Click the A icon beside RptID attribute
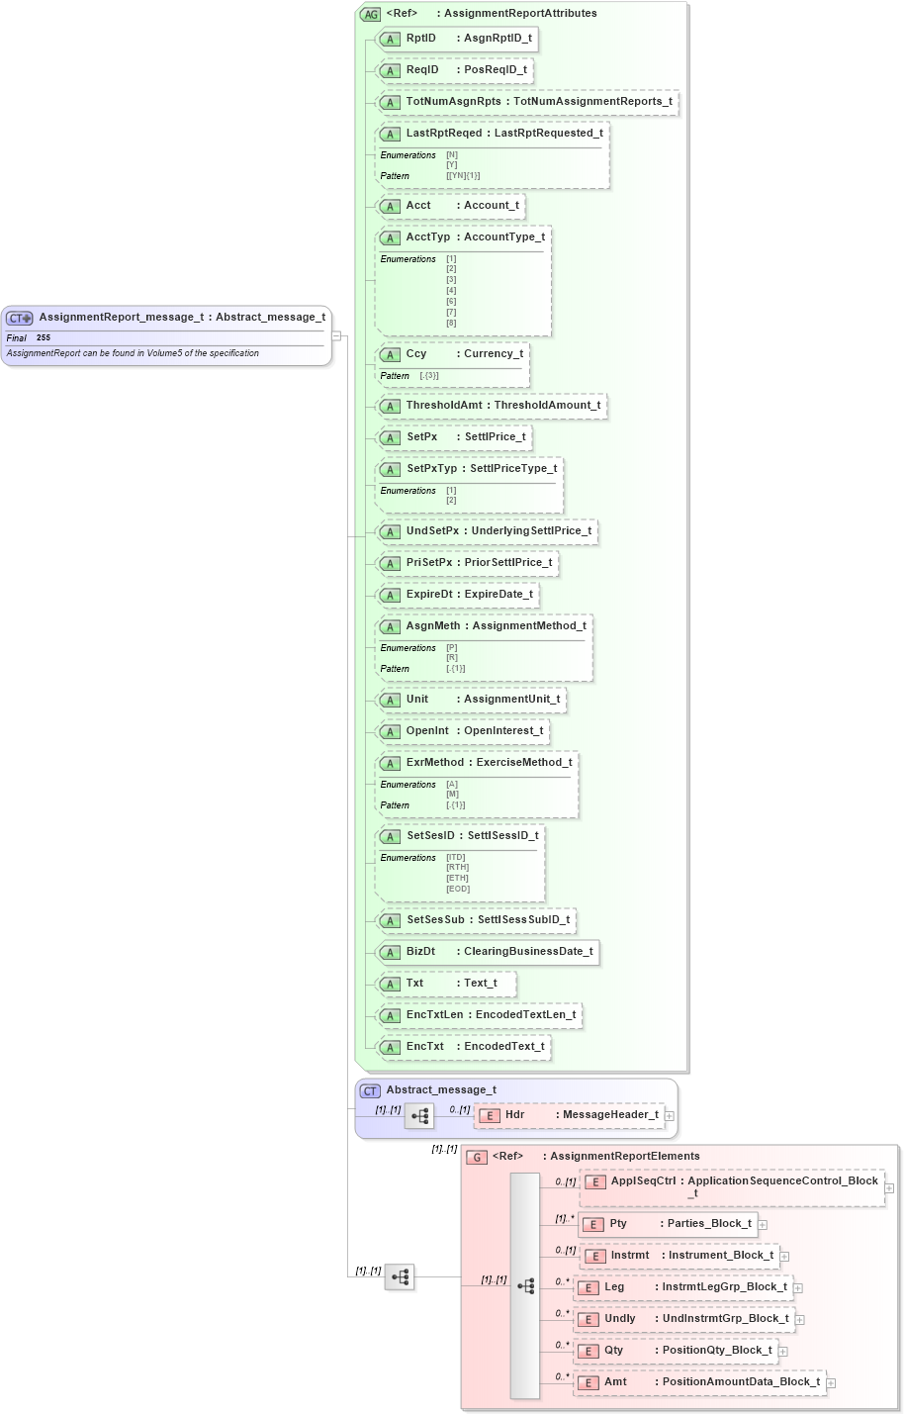 (x=390, y=39)
